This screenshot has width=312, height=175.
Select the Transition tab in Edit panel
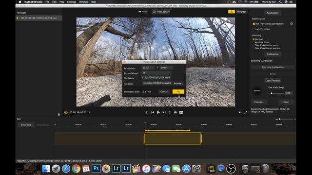[x=42, y=125]
